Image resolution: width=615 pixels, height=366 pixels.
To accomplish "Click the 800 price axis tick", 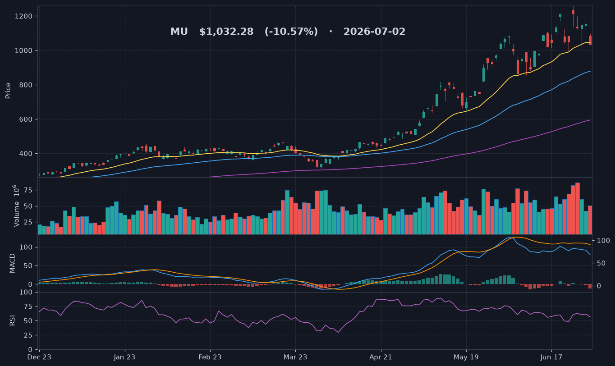I will pyautogui.click(x=26, y=85).
